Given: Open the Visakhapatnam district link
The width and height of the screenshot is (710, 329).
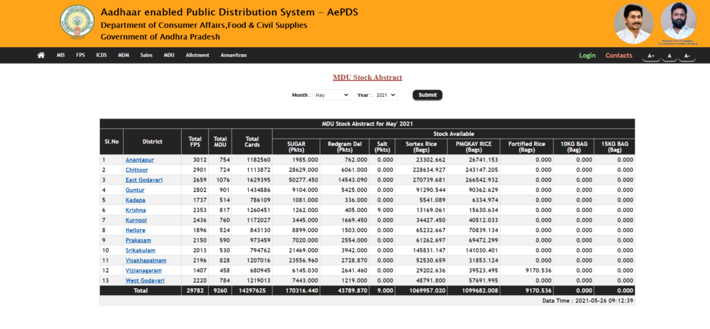Looking at the screenshot, I should pos(146,260).
